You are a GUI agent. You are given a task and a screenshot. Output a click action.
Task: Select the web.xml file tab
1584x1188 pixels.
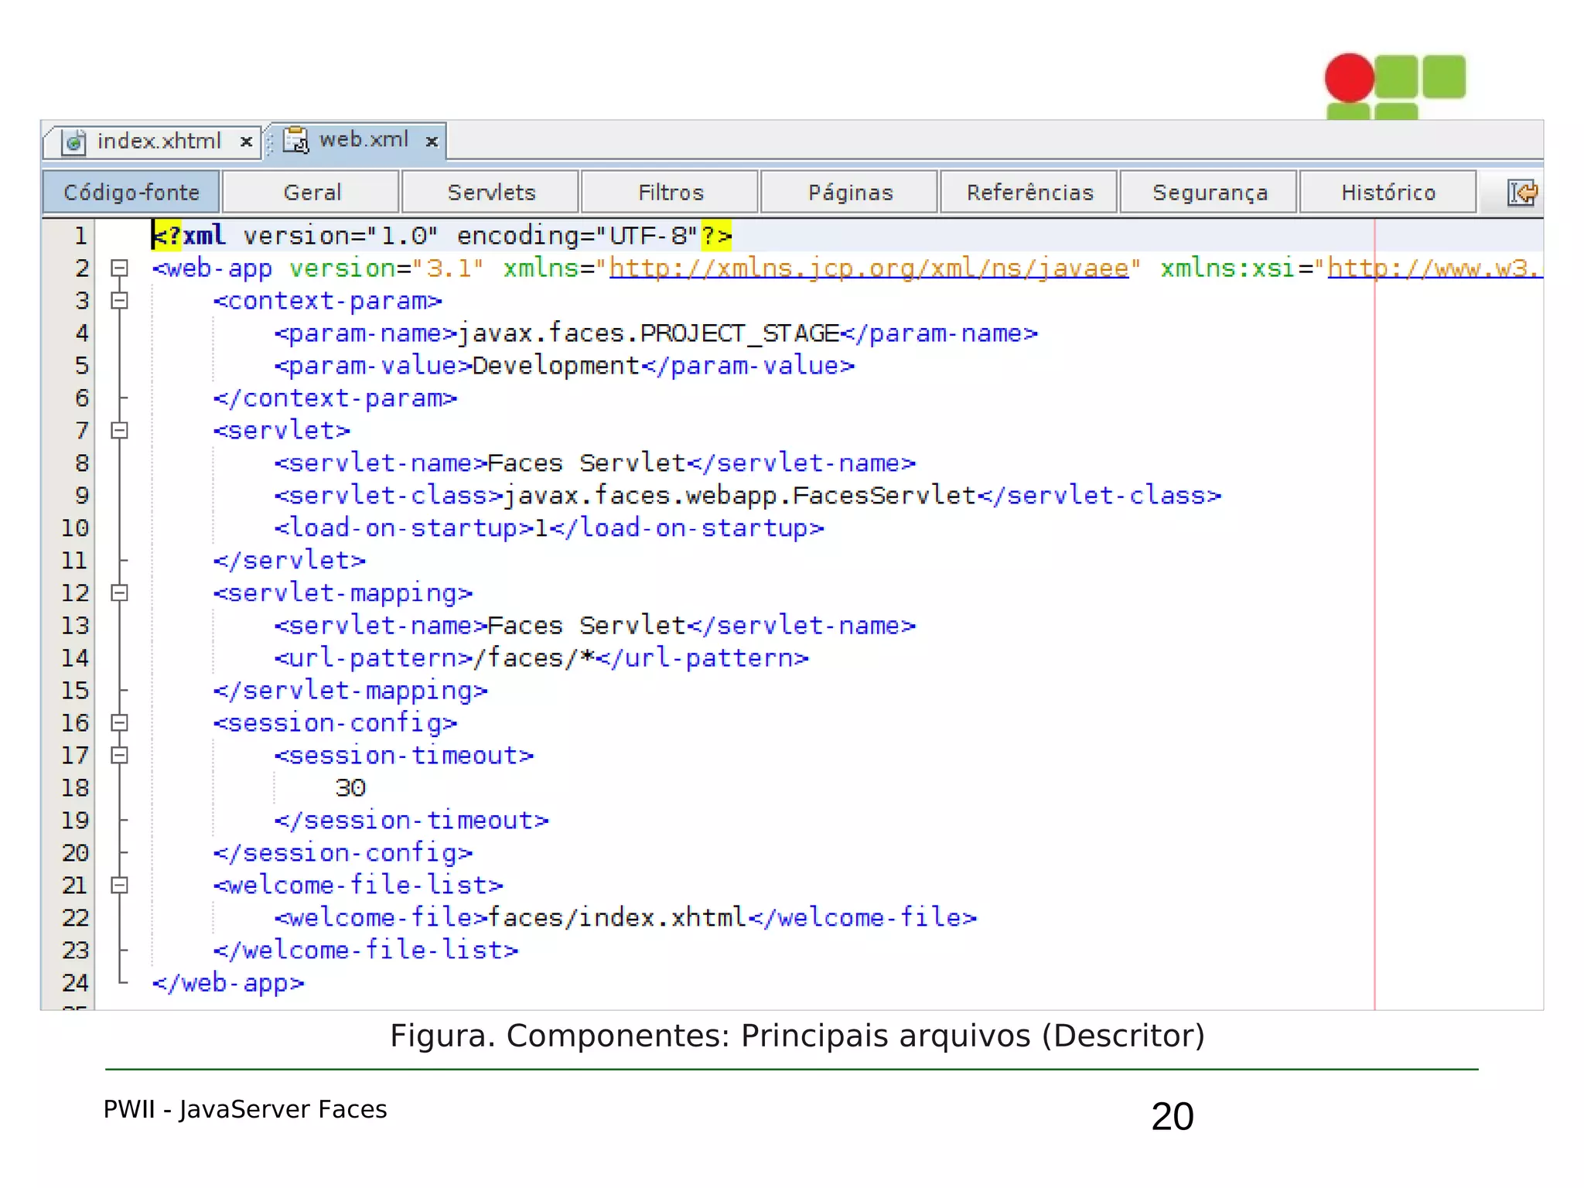point(357,140)
